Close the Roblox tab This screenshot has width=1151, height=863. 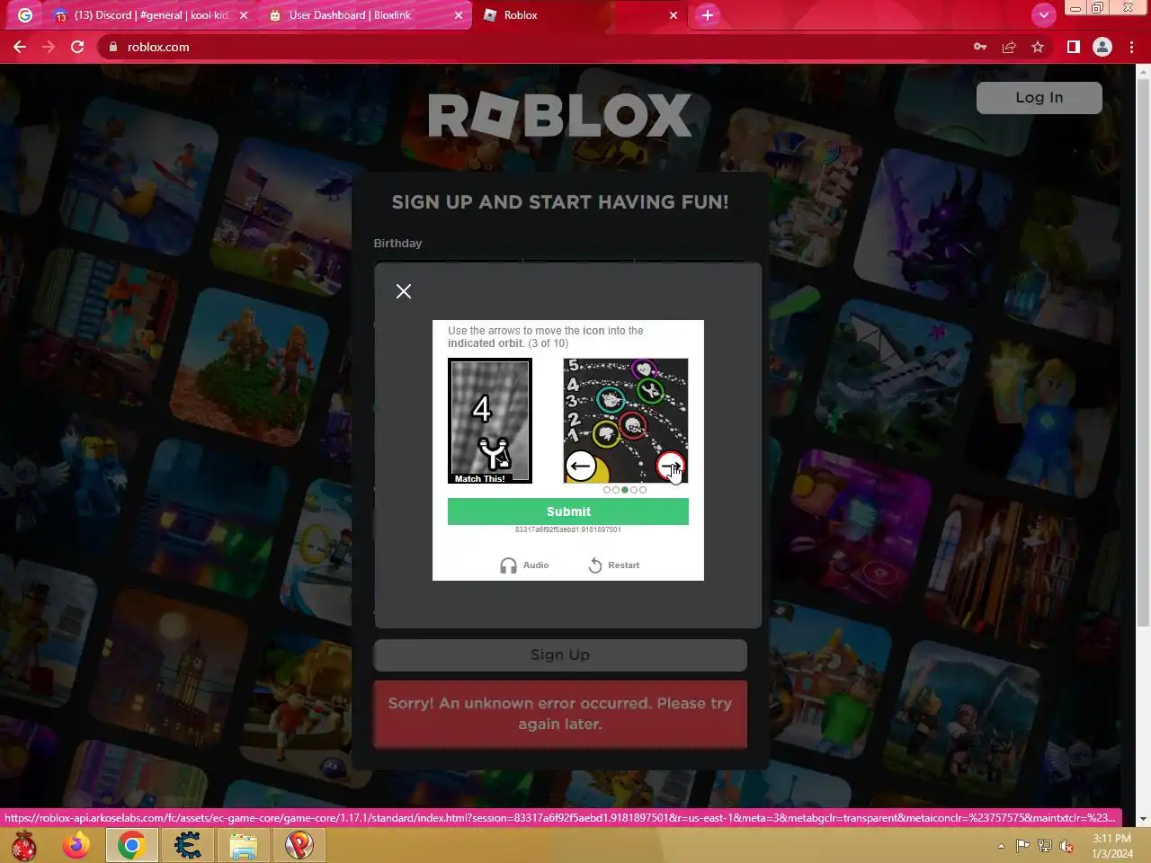(674, 15)
